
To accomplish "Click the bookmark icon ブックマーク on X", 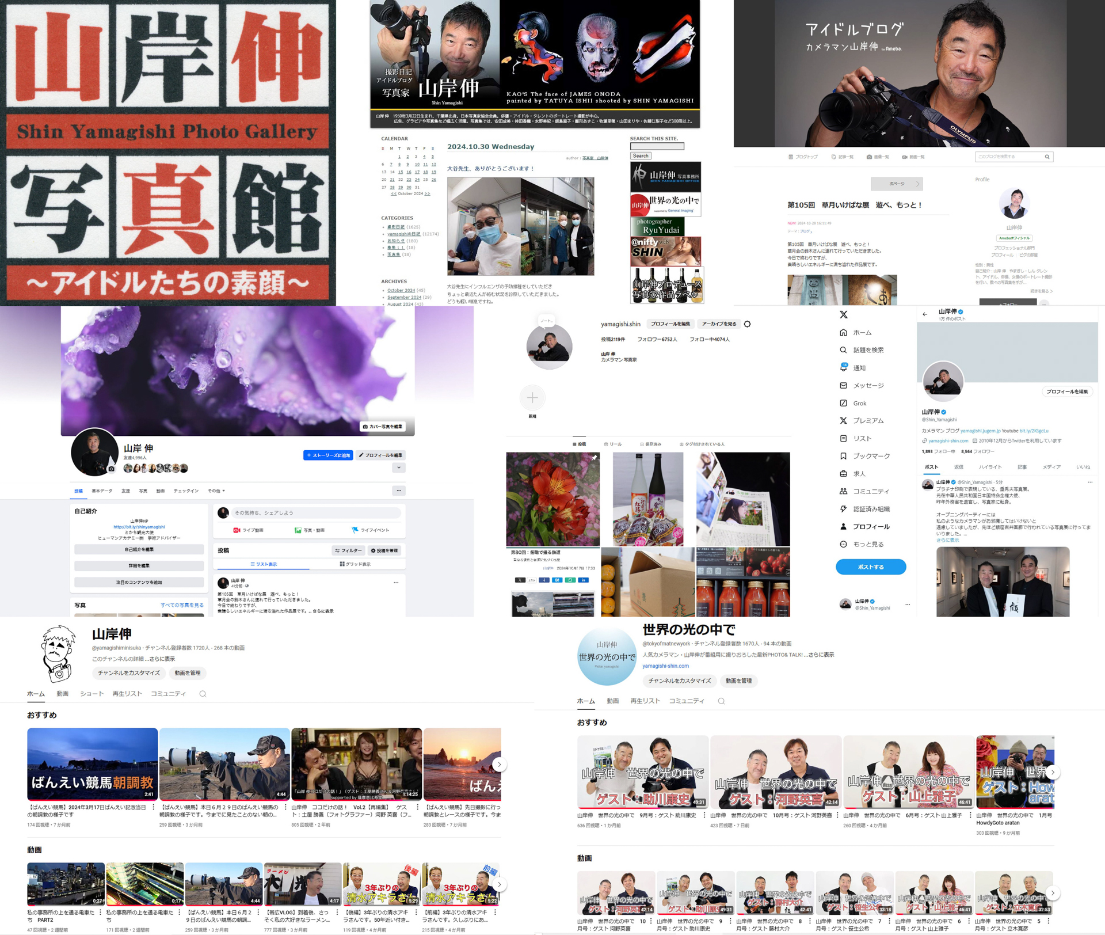I will pyautogui.click(x=843, y=456).
